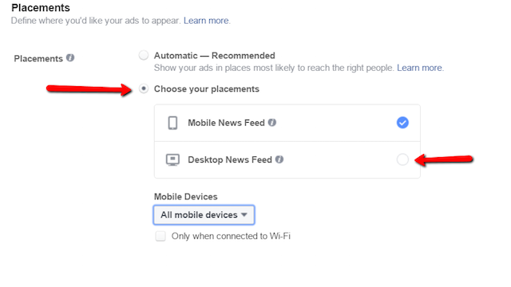Click the Choose your placements label text

click(207, 88)
